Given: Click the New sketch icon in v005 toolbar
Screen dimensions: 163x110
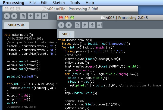Looking at the screenshot, I should [78, 25].
